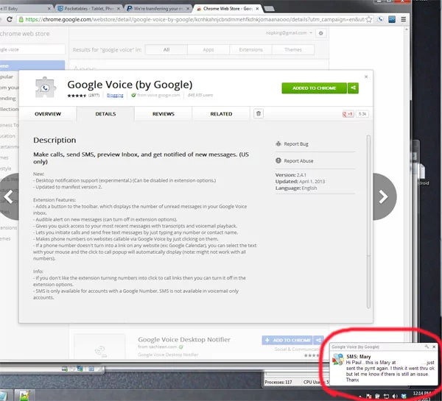The width and height of the screenshot is (442, 401).
Task: Click the volume speaker tray icon
Action: pos(395,396)
